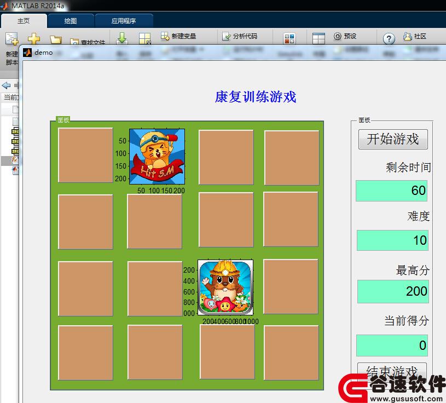
Task: Click brown tile directly right of miner mole
Action: (x=291, y=286)
